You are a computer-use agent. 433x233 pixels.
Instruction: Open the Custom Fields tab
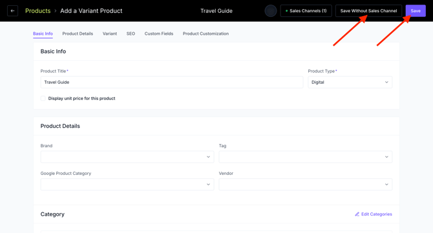pyautogui.click(x=159, y=34)
